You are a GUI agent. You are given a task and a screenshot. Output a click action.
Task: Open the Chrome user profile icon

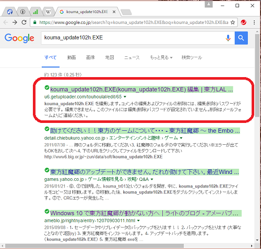pyautogui.click(x=208, y=4)
